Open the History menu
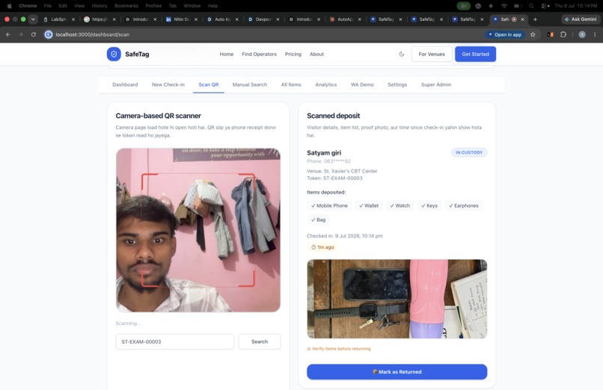603x390 pixels. point(100,6)
